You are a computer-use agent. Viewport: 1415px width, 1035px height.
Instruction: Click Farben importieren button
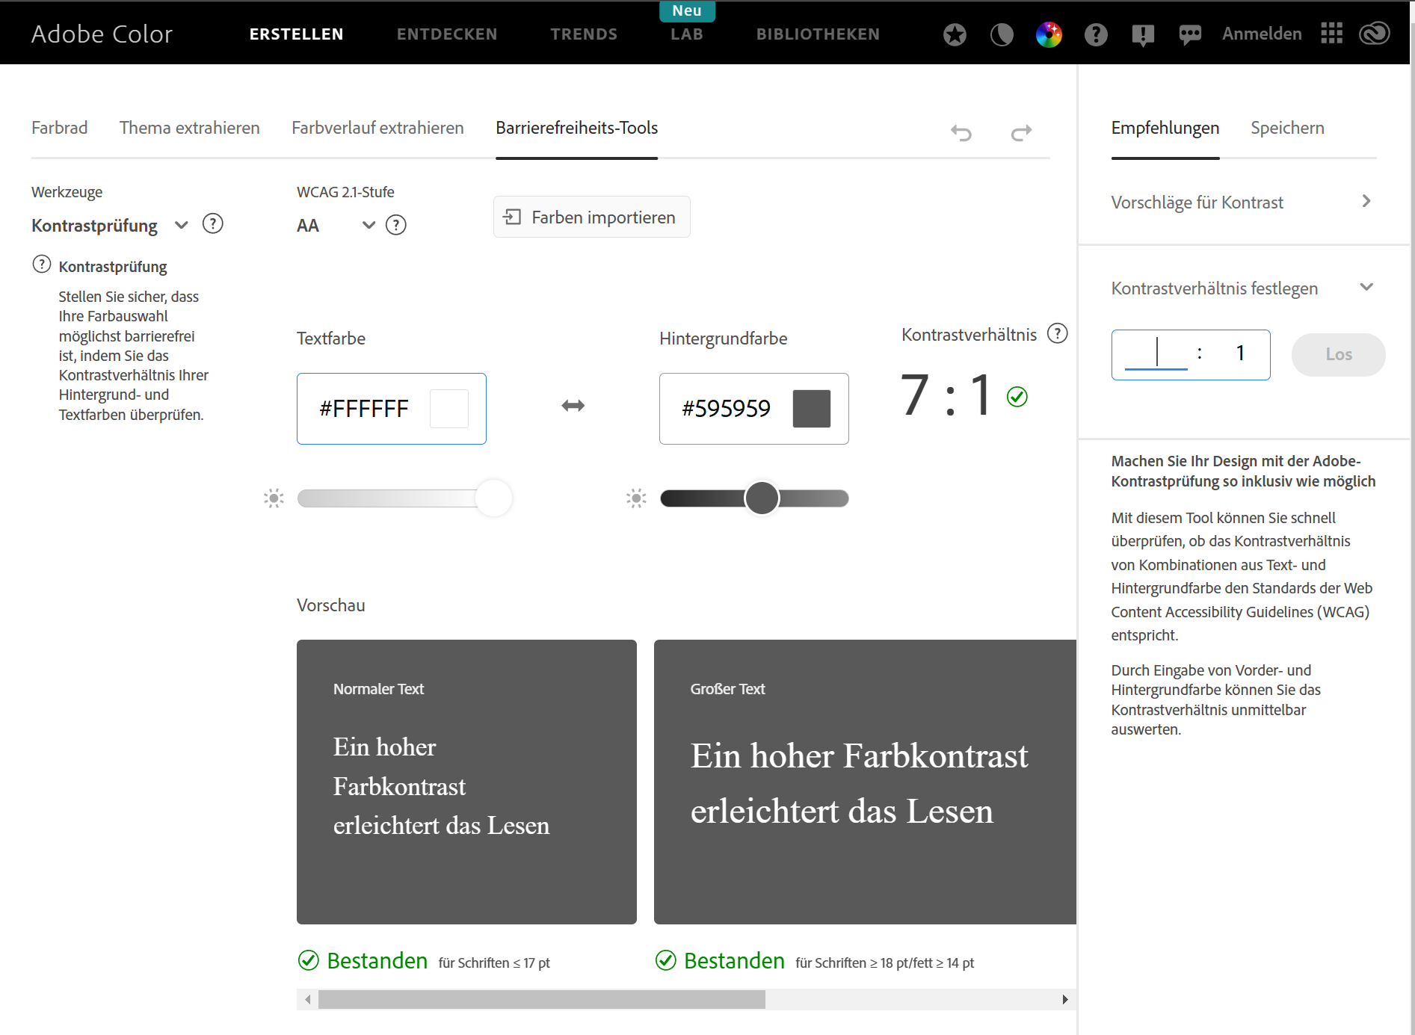[591, 217]
